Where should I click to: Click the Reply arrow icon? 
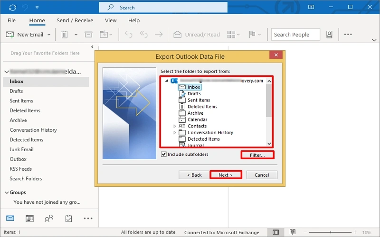coord(128,35)
